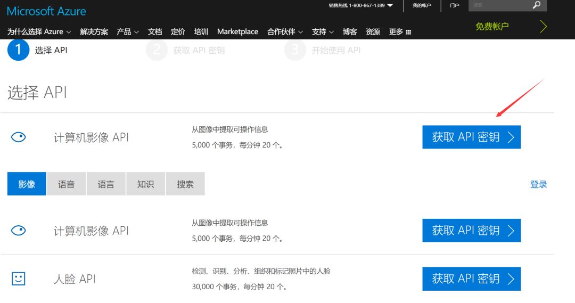
Task: Open the 培训 menu item
Action: [x=201, y=31]
